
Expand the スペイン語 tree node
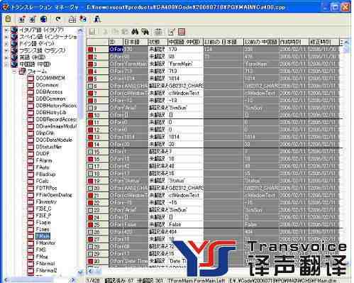coord(7,37)
